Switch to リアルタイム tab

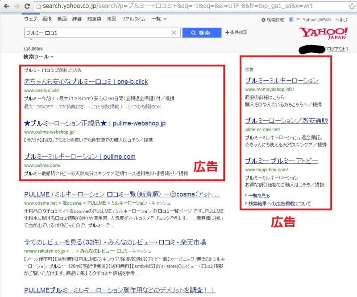pyautogui.click(x=133, y=19)
